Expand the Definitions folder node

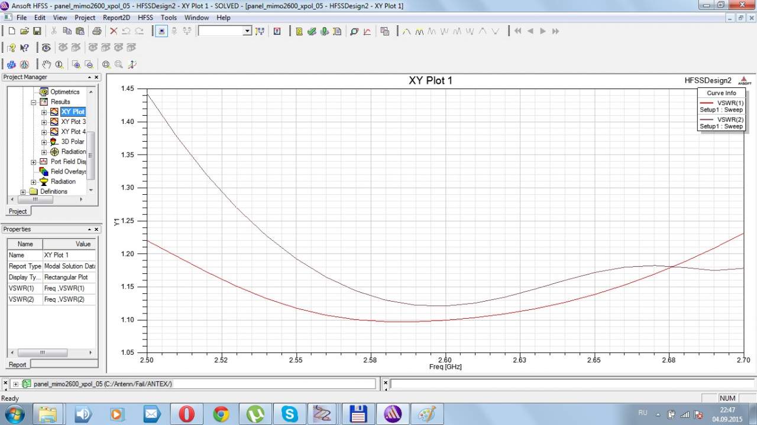tap(23, 192)
